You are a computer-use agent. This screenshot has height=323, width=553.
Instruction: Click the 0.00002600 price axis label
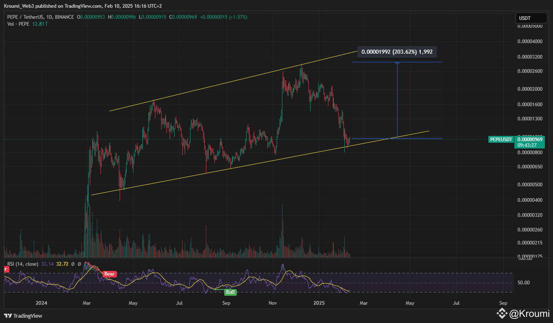coord(530,71)
